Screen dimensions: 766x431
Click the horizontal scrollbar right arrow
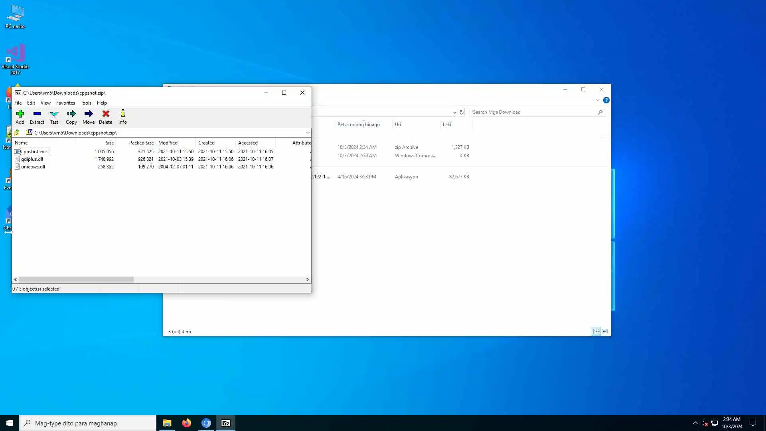[307, 280]
